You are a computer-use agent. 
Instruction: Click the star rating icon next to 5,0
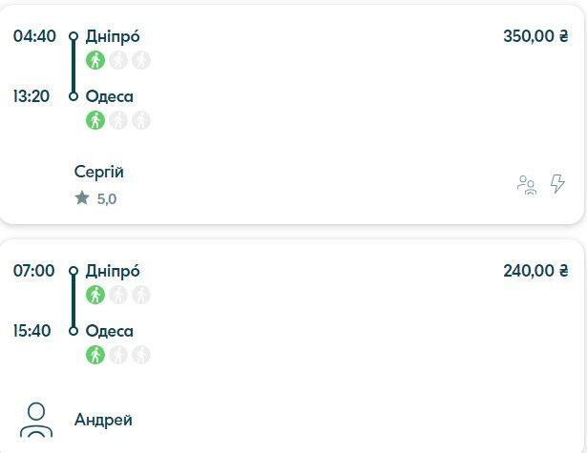click(x=82, y=197)
